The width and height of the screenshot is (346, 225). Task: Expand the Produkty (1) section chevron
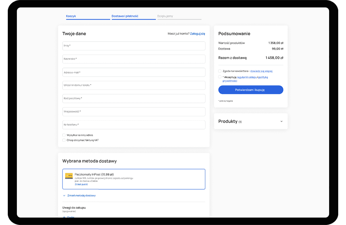tap(281, 121)
